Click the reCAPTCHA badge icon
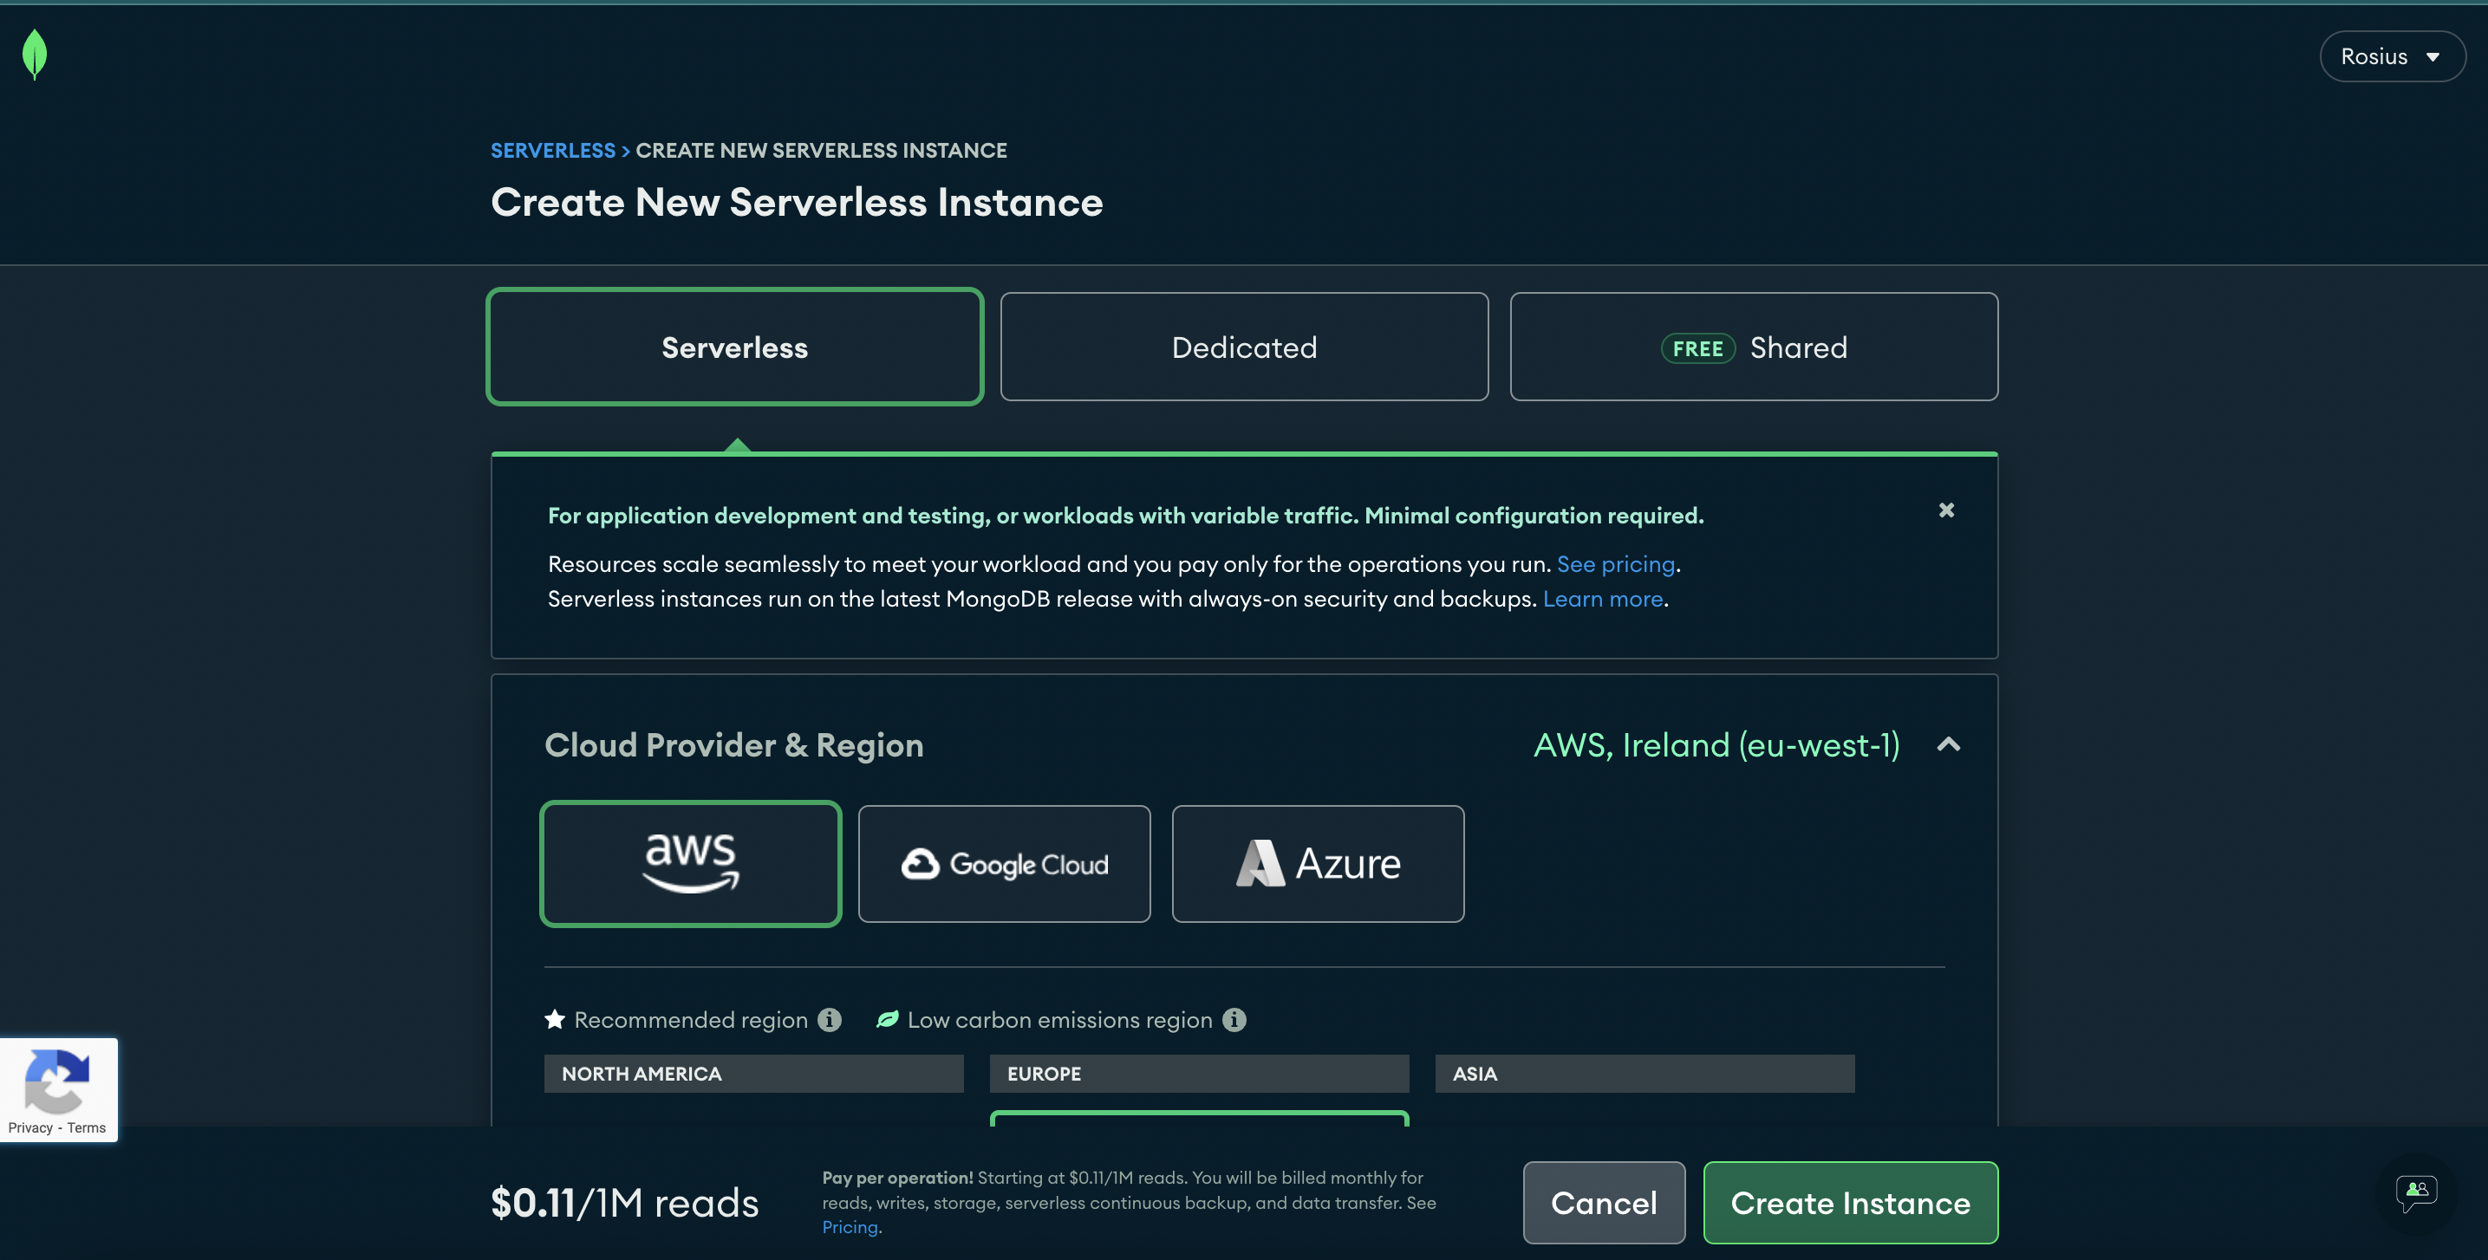The height and width of the screenshot is (1260, 2488). point(57,1080)
